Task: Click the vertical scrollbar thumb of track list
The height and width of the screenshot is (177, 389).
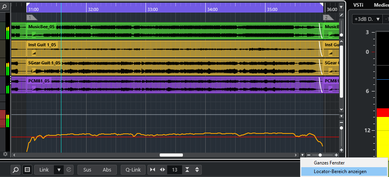Action: pyautogui.click(x=341, y=71)
